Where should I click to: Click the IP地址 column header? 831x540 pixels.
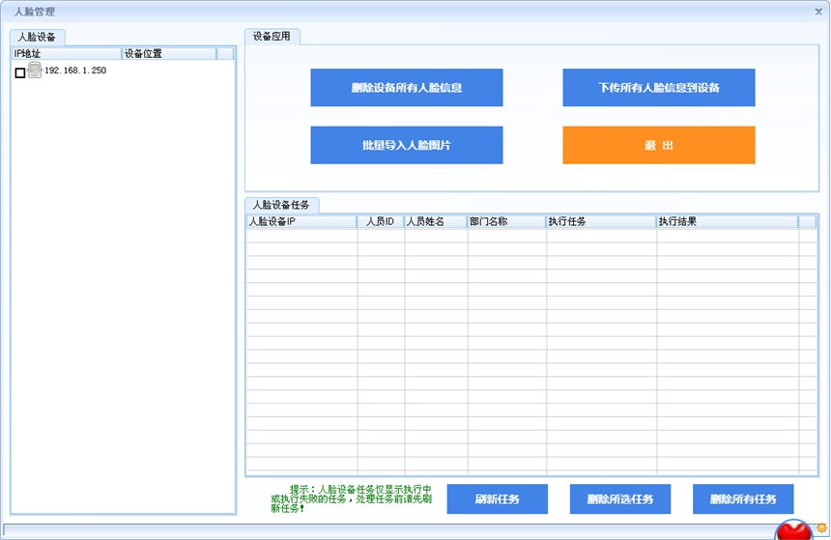tap(66, 54)
